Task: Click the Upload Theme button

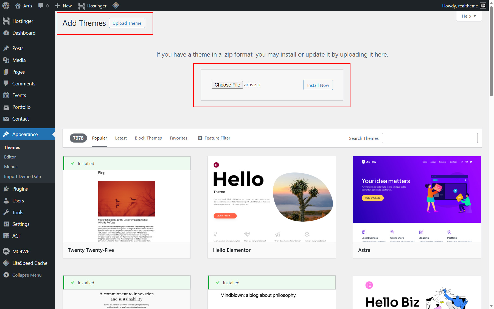Action: point(127,23)
